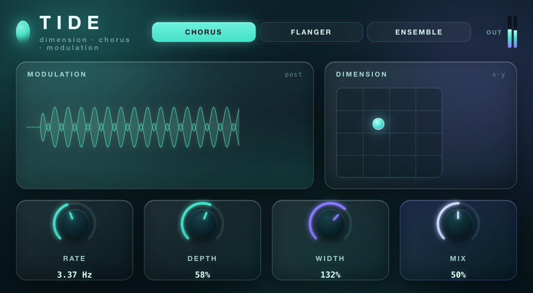Click the 132% width value
The height and width of the screenshot is (293, 533).
point(330,275)
